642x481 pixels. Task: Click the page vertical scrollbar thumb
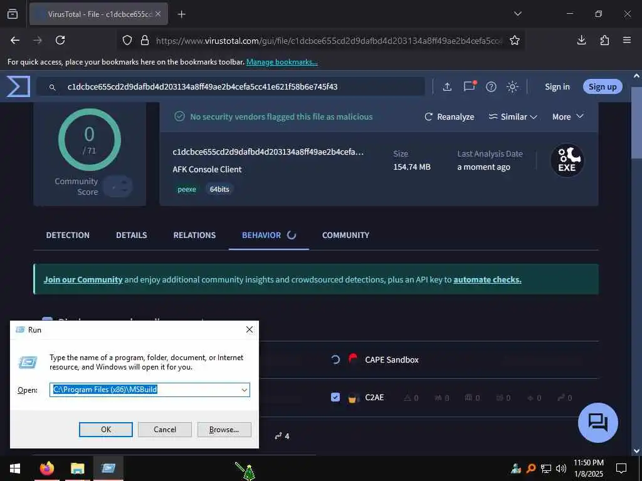coord(637,123)
